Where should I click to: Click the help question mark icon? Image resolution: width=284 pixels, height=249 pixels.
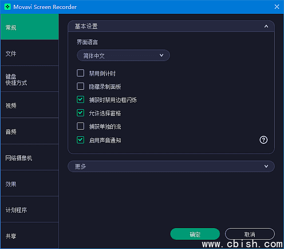click(264, 140)
